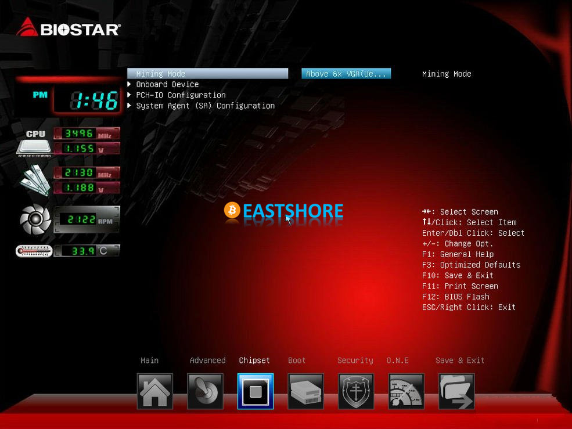Open the PCH-IO Configuration submenu

pos(181,95)
